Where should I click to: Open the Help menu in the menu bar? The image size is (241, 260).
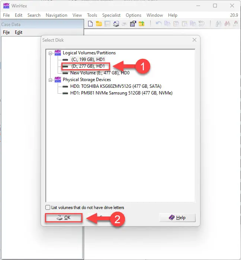[173, 15]
